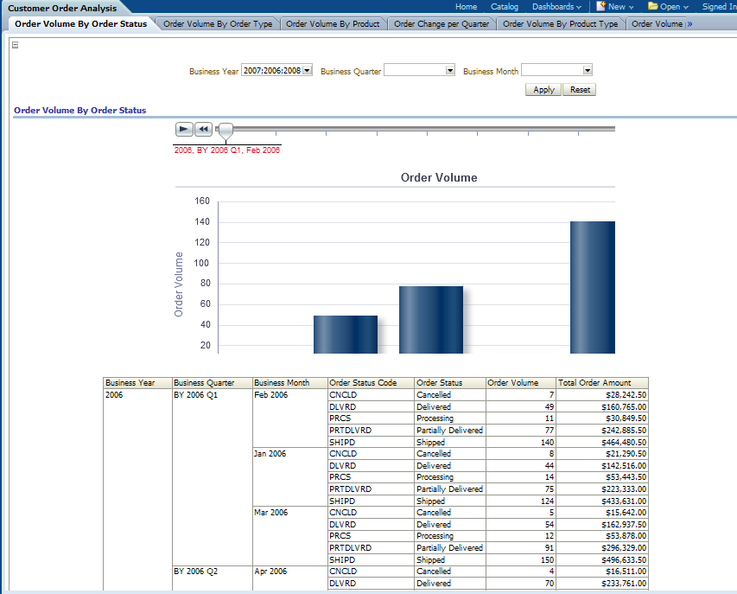Open the Business Month dropdown
The width and height of the screenshot is (737, 594).
pyautogui.click(x=587, y=71)
